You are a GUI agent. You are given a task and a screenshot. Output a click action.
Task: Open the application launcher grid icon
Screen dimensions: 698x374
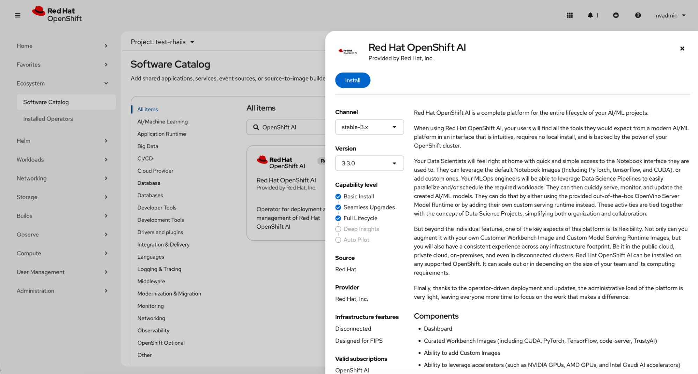pyautogui.click(x=570, y=15)
